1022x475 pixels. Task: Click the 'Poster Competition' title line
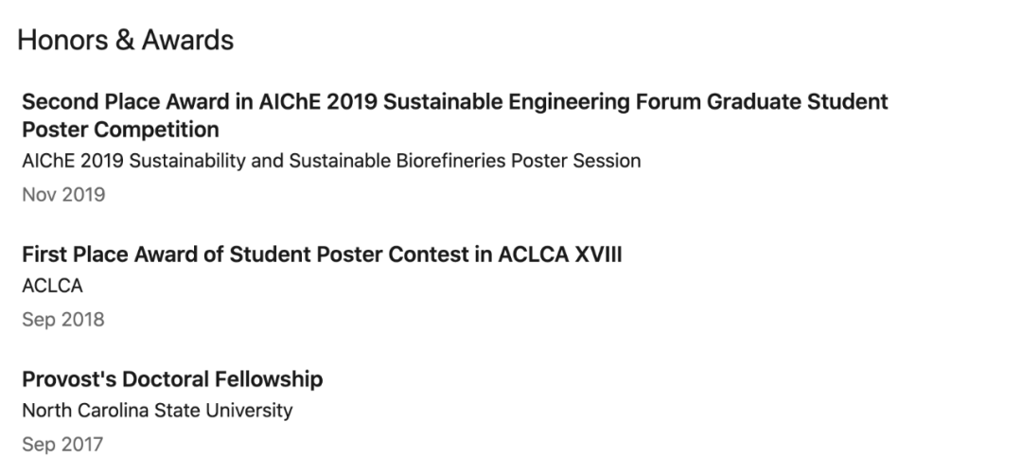tap(120, 129)
